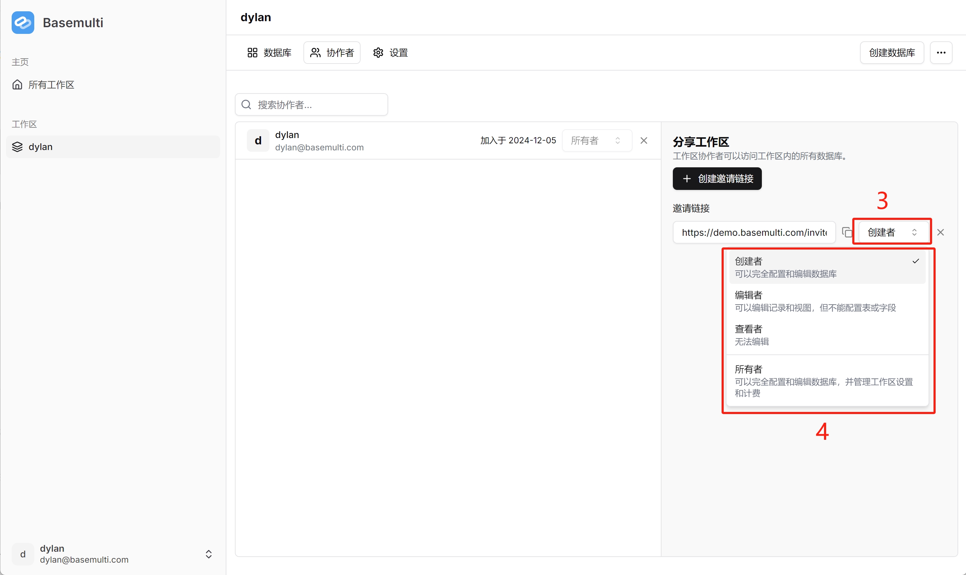The image size is (966, 575).
Task: Click the dylan@basemulti.com account at sidebar bottom
Action: click(x=84, y=559)
